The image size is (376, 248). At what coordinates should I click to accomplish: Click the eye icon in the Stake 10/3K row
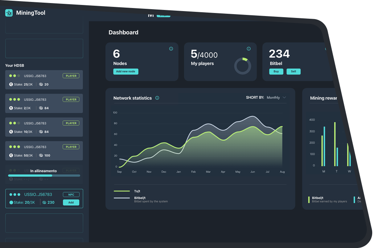tap(41, 132)
